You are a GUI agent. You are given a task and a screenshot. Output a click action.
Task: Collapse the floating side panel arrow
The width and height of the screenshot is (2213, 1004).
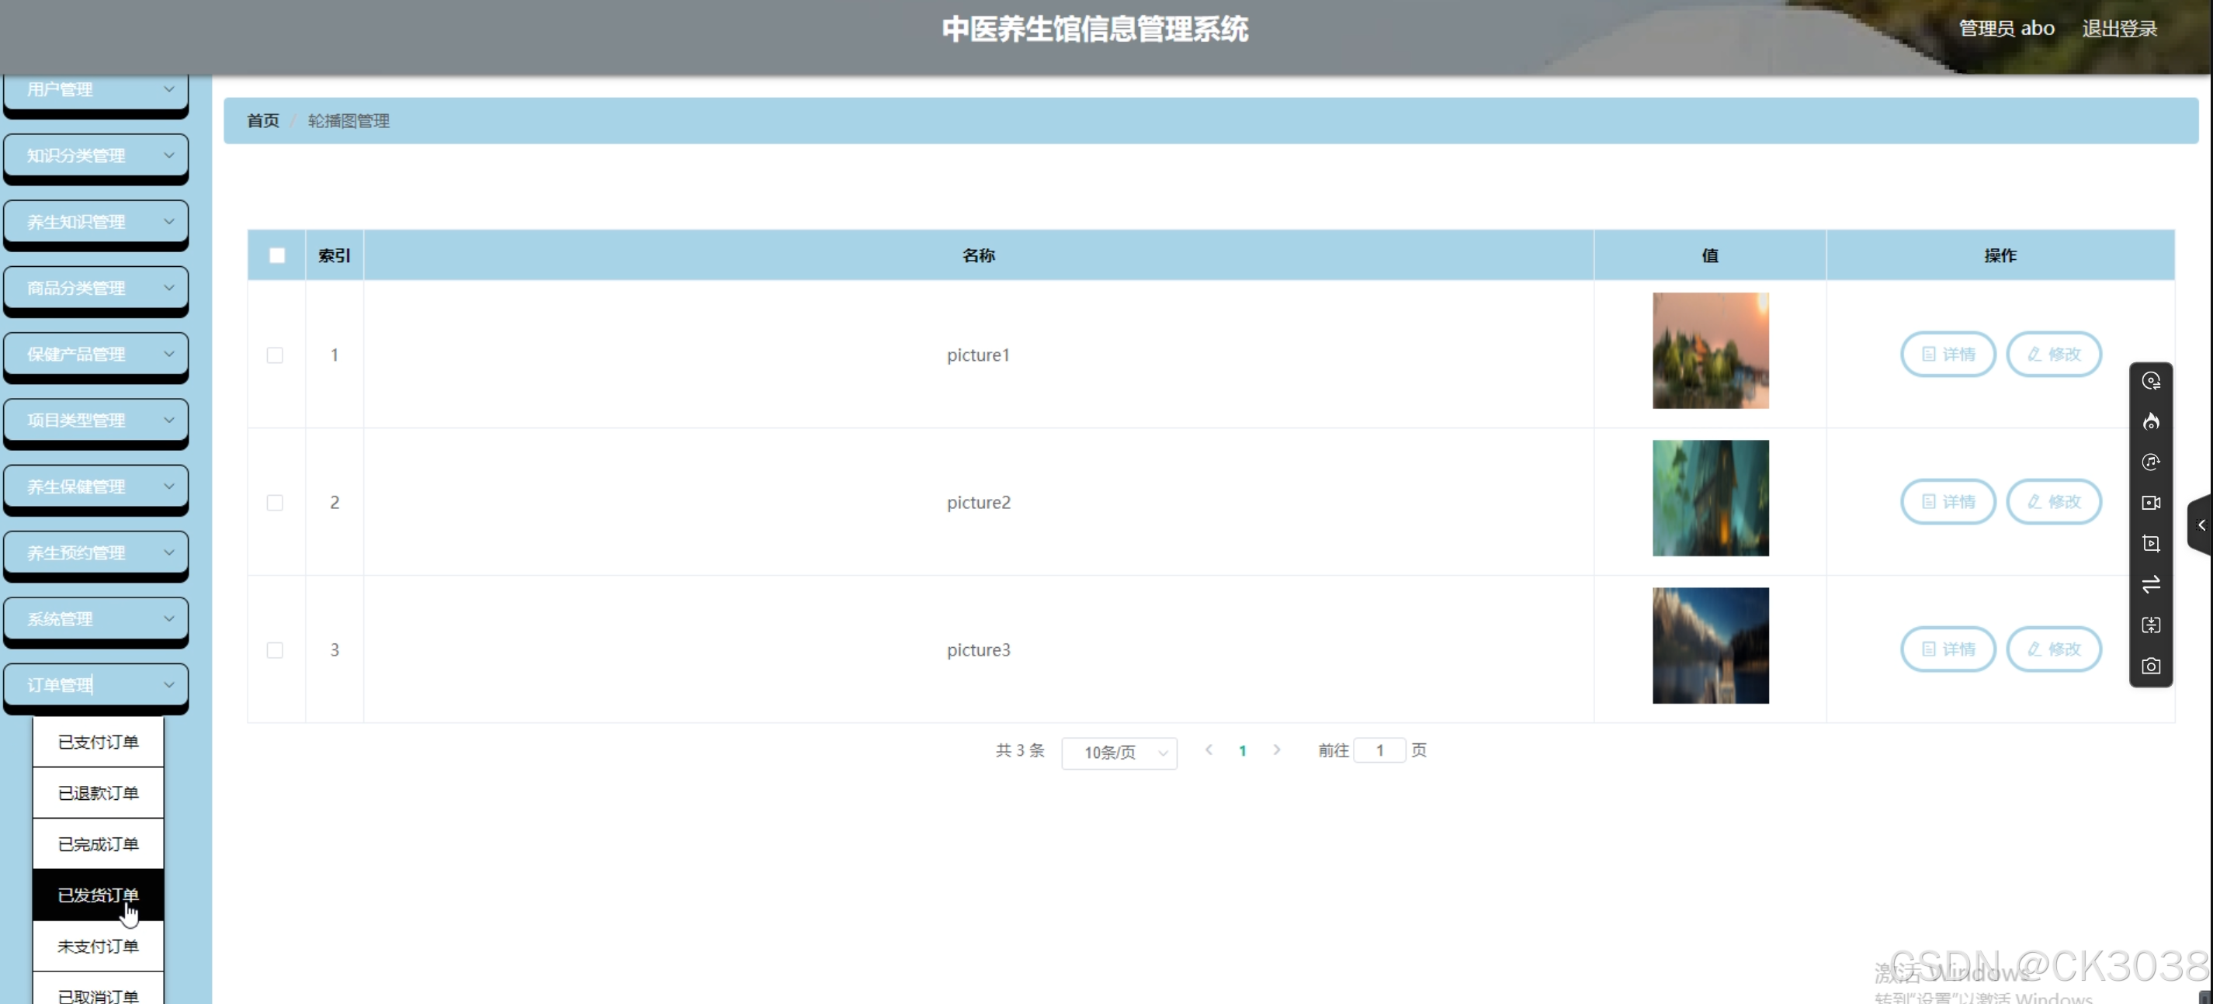tap(2201, 525)
